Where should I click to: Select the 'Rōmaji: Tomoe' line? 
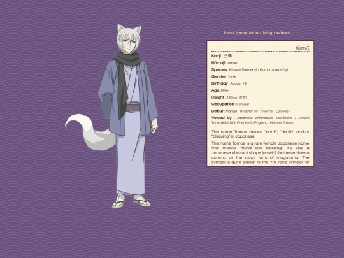click(224, 63)
